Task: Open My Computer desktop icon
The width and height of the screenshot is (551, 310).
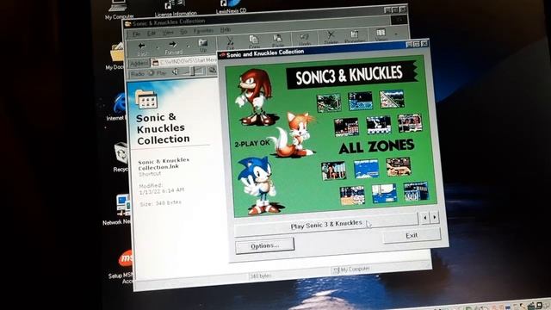Action: pos(119,9)
